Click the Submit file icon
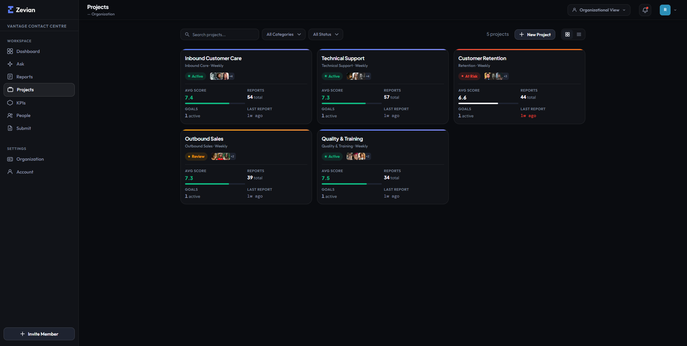The width and height of the screenshot is (687, 346). coord(10,128)
